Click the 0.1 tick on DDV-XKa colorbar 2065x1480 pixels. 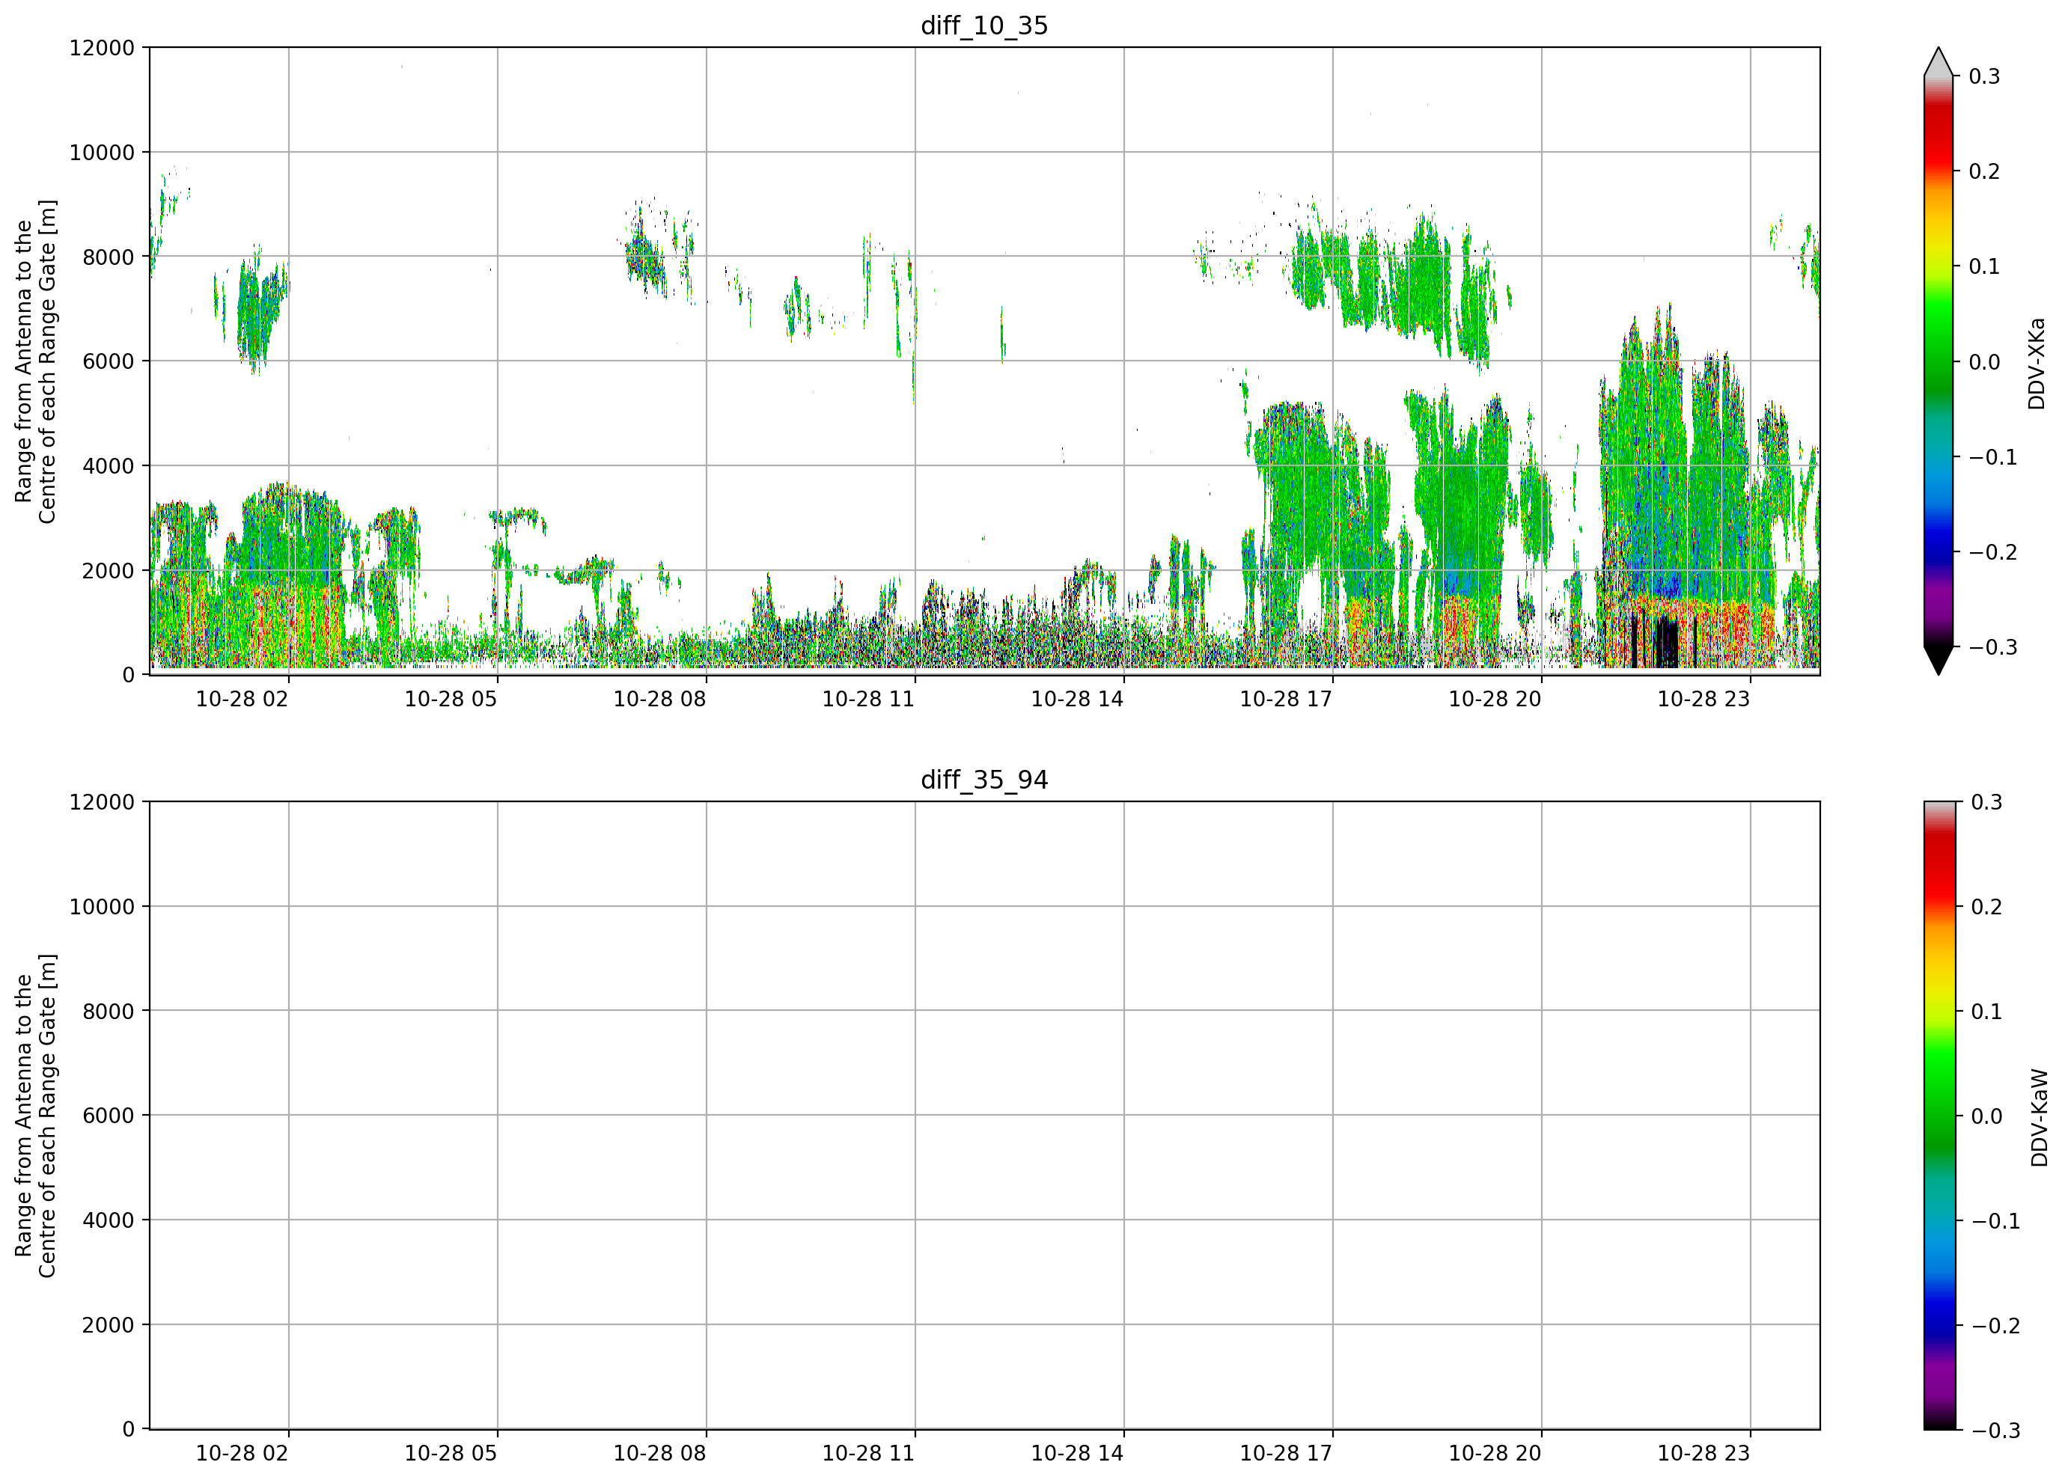pyautogui.click(x=1984, y=266)
